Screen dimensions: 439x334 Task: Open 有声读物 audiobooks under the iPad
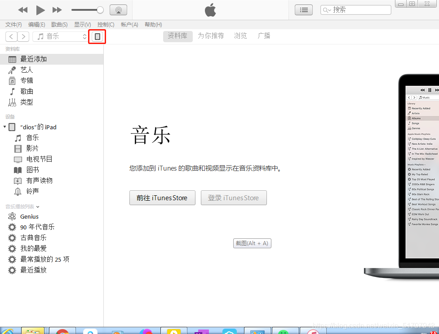click(52, 181)
